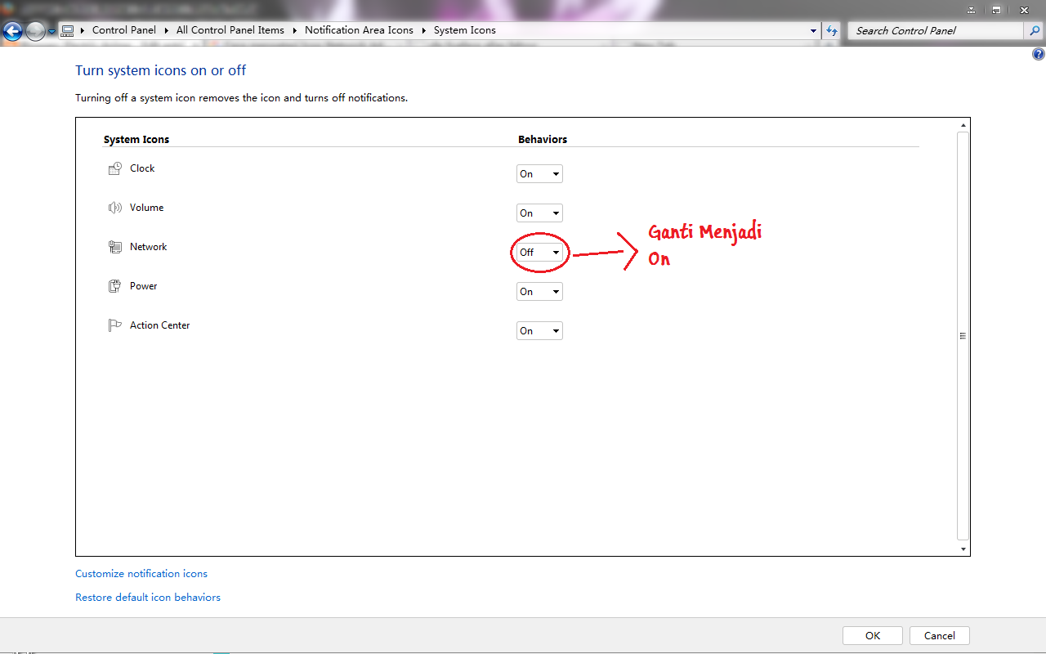Open Customize notification icons link
This screenshot has width=1046, height=654.
pos(141,573)
